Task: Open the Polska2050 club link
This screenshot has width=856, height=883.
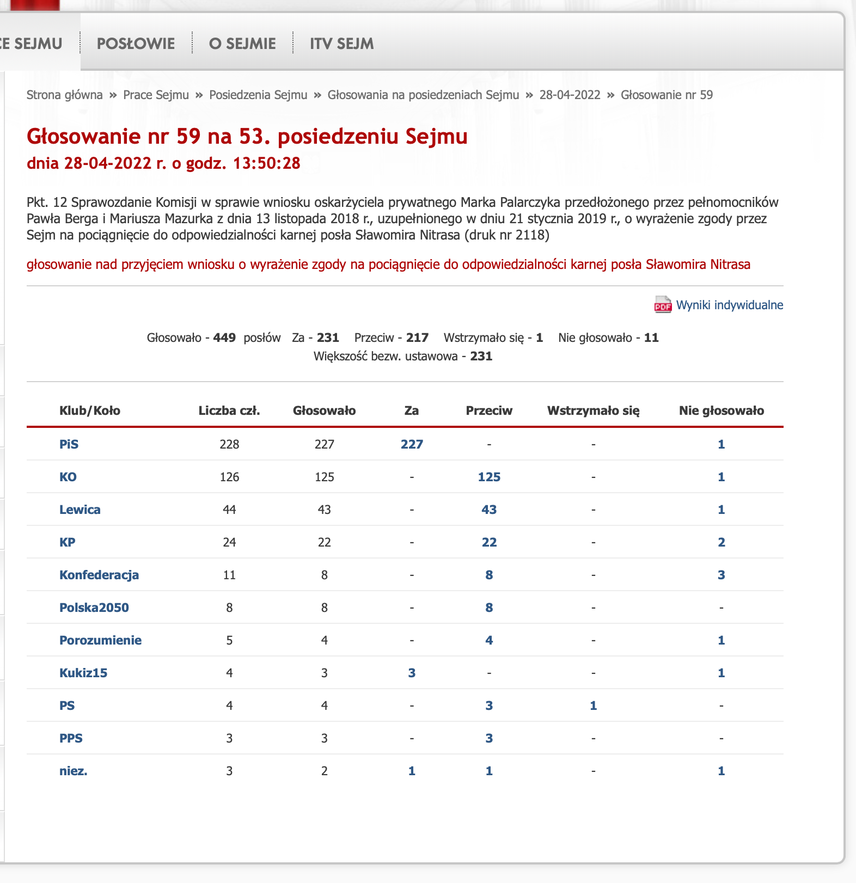Action: tap(94, 608)
